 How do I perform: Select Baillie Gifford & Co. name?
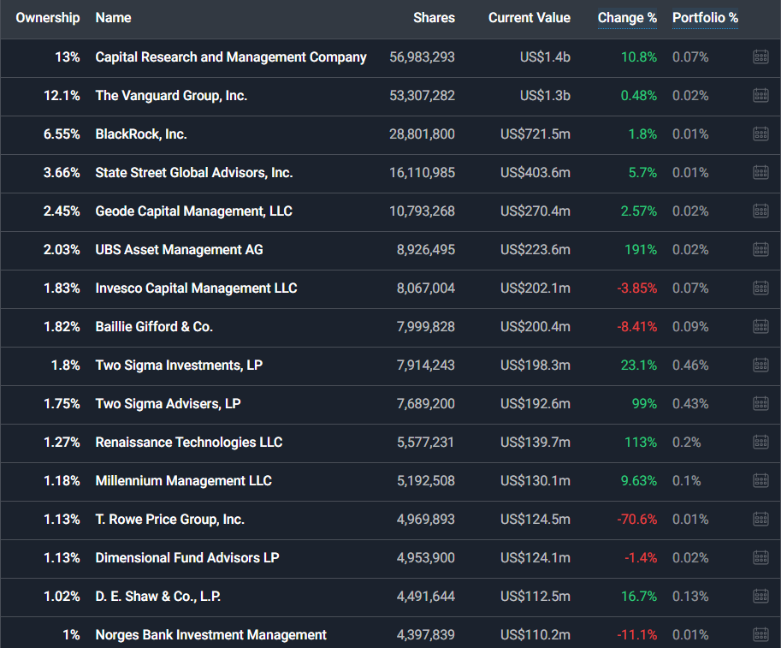click(154, 326)
